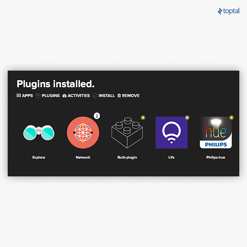
Task: Click the box icon beside INSTALL
Action: point(95,96)
